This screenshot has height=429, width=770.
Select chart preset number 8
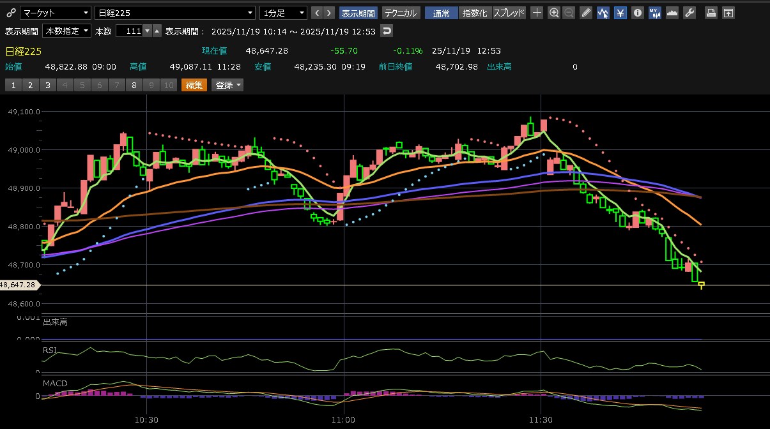[x=134, y=85]
